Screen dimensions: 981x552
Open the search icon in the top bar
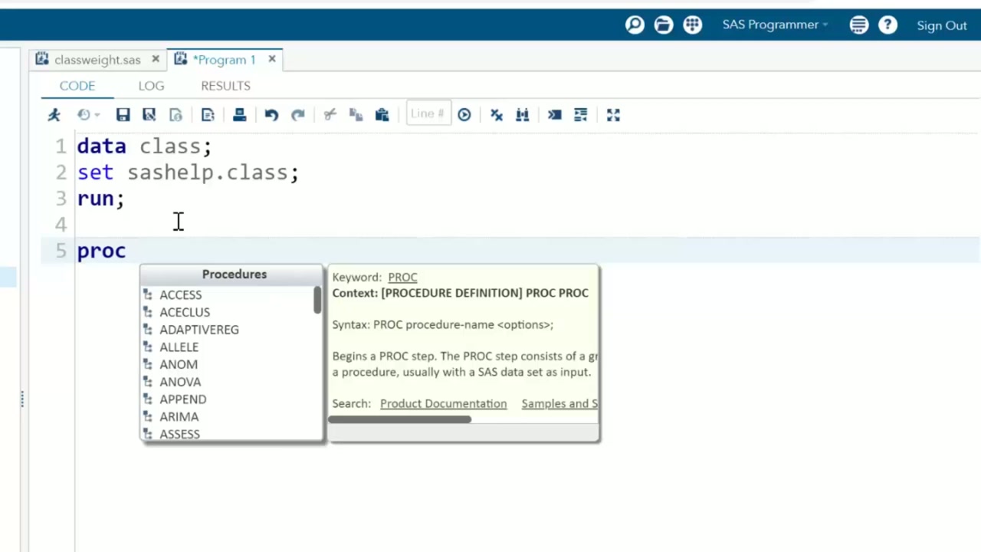(635, 25)
